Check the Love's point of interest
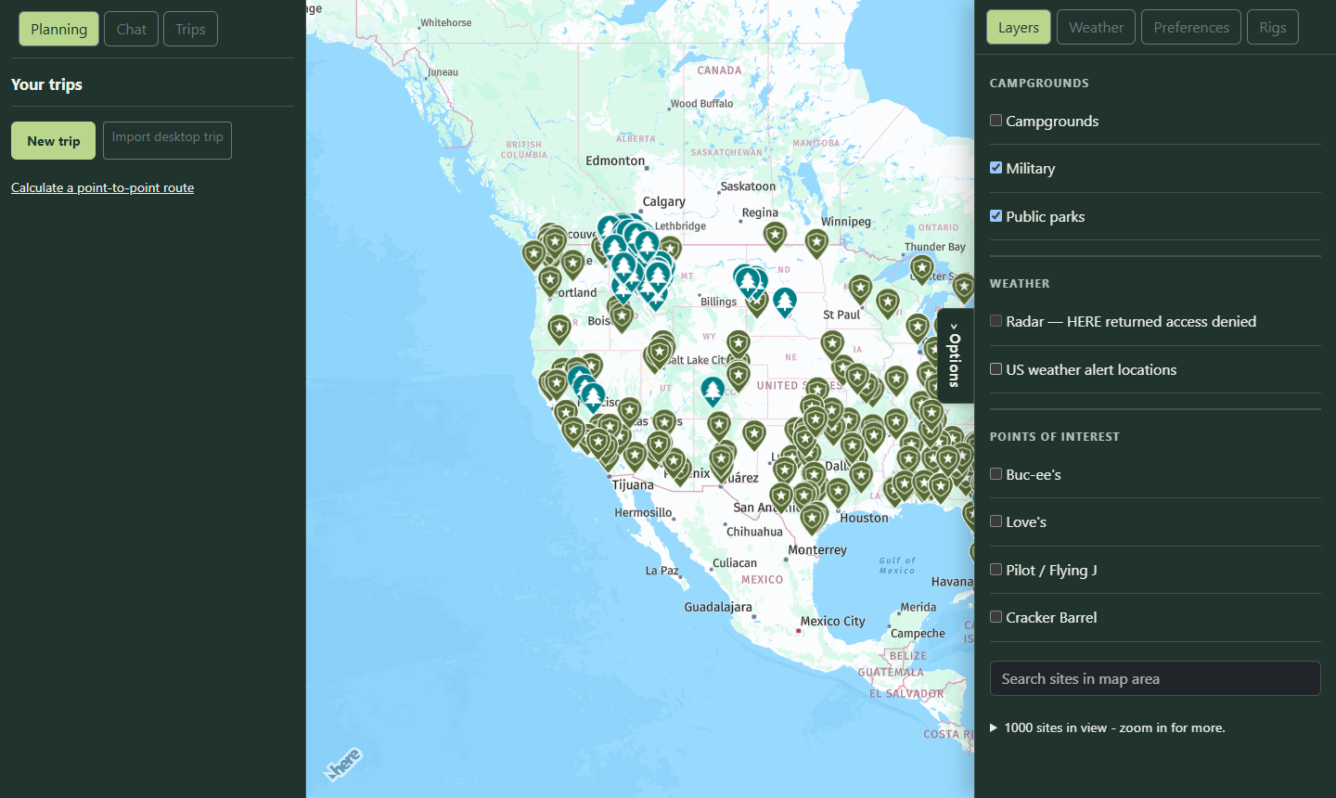 tap(996, 521)
